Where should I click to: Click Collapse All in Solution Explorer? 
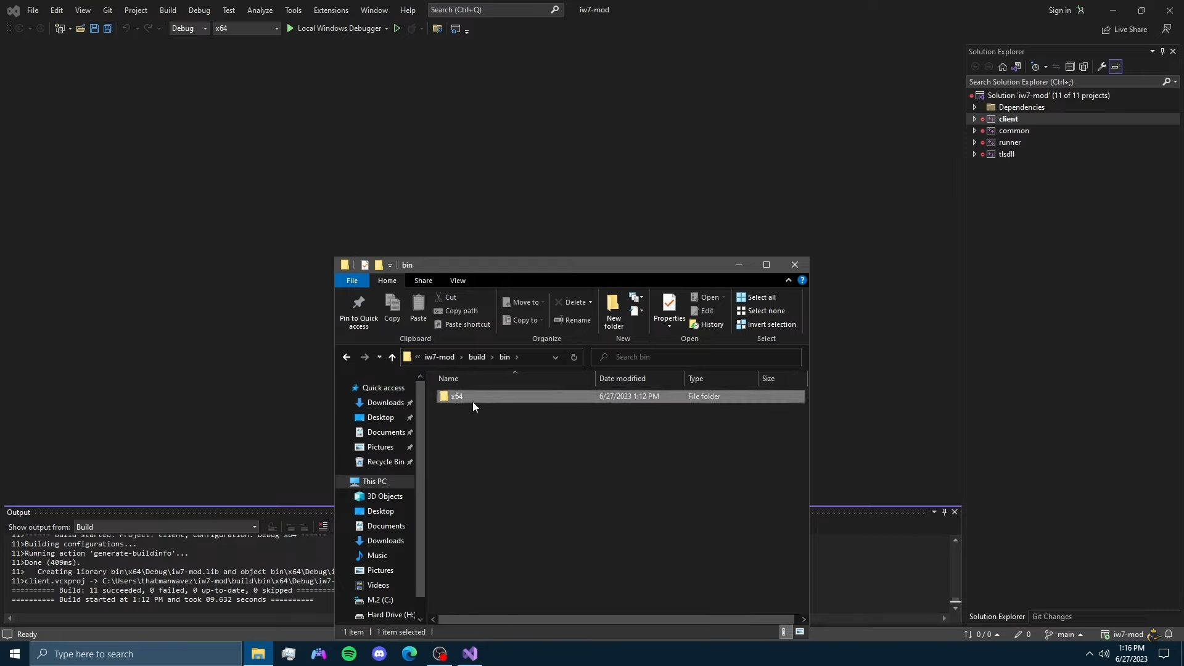click(x=1070, y=67)
